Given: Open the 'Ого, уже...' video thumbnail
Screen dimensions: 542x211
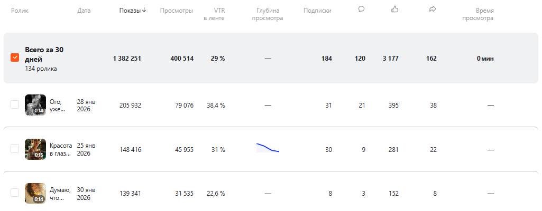Looking at the screenshot, I should [35, 105].
